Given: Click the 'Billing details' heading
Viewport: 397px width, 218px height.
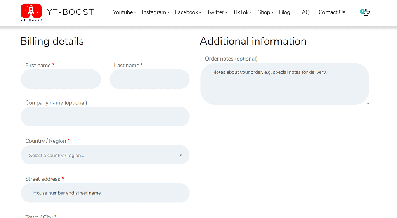Looking at the screenshot, I should pyautogui.click(x=52, y=41).
